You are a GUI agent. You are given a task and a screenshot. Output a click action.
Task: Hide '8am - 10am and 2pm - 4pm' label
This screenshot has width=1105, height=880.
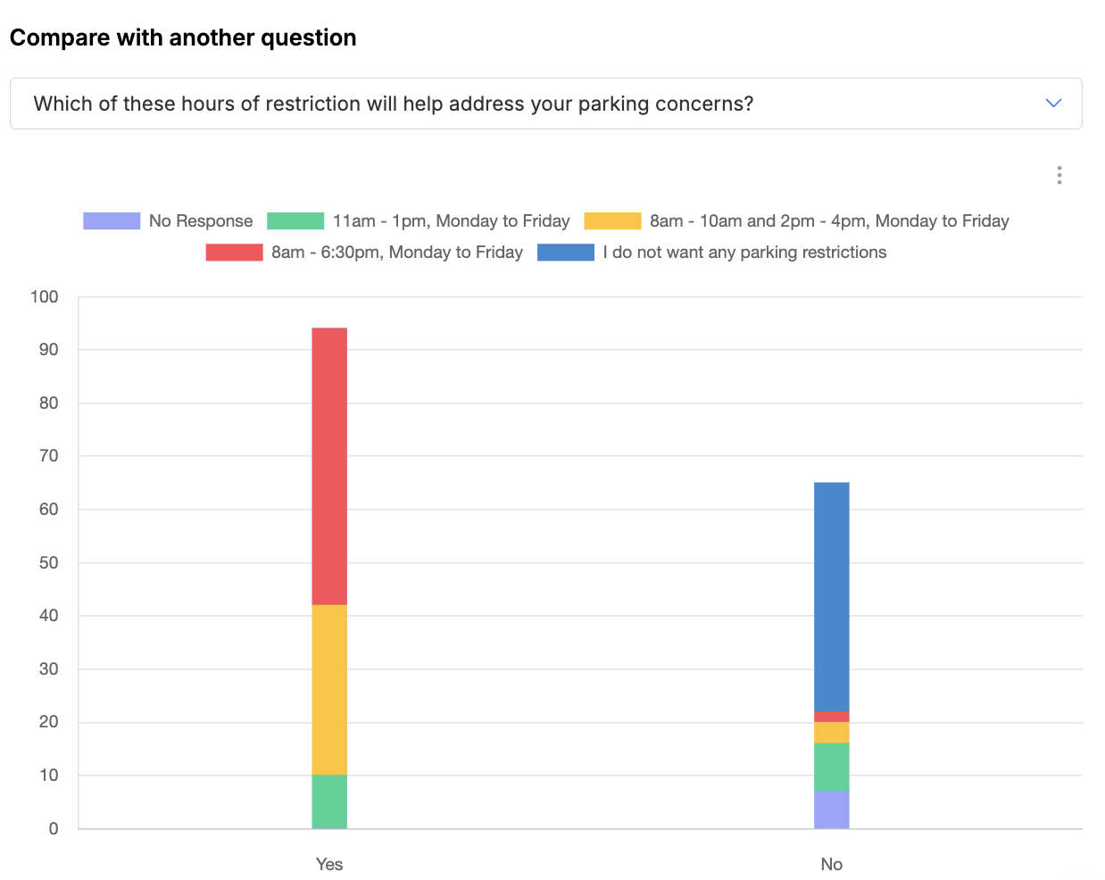coord(828,221)
